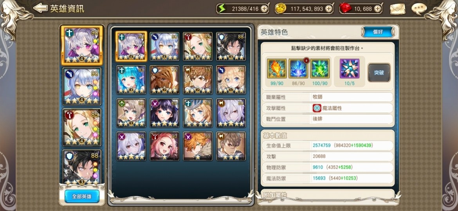Select the purple star material showing 10/5
The image size is (458, 211).
pos(350,68)
